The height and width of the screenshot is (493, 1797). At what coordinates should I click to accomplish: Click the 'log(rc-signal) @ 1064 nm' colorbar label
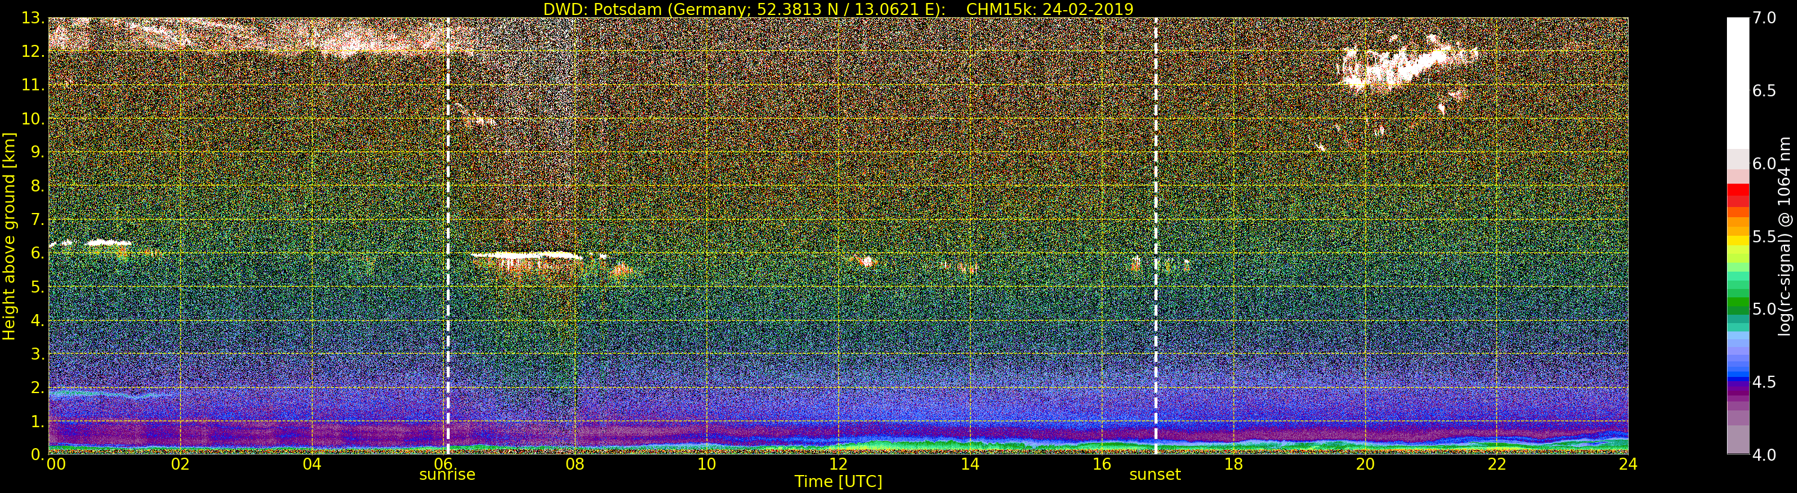click(1785, 236)
